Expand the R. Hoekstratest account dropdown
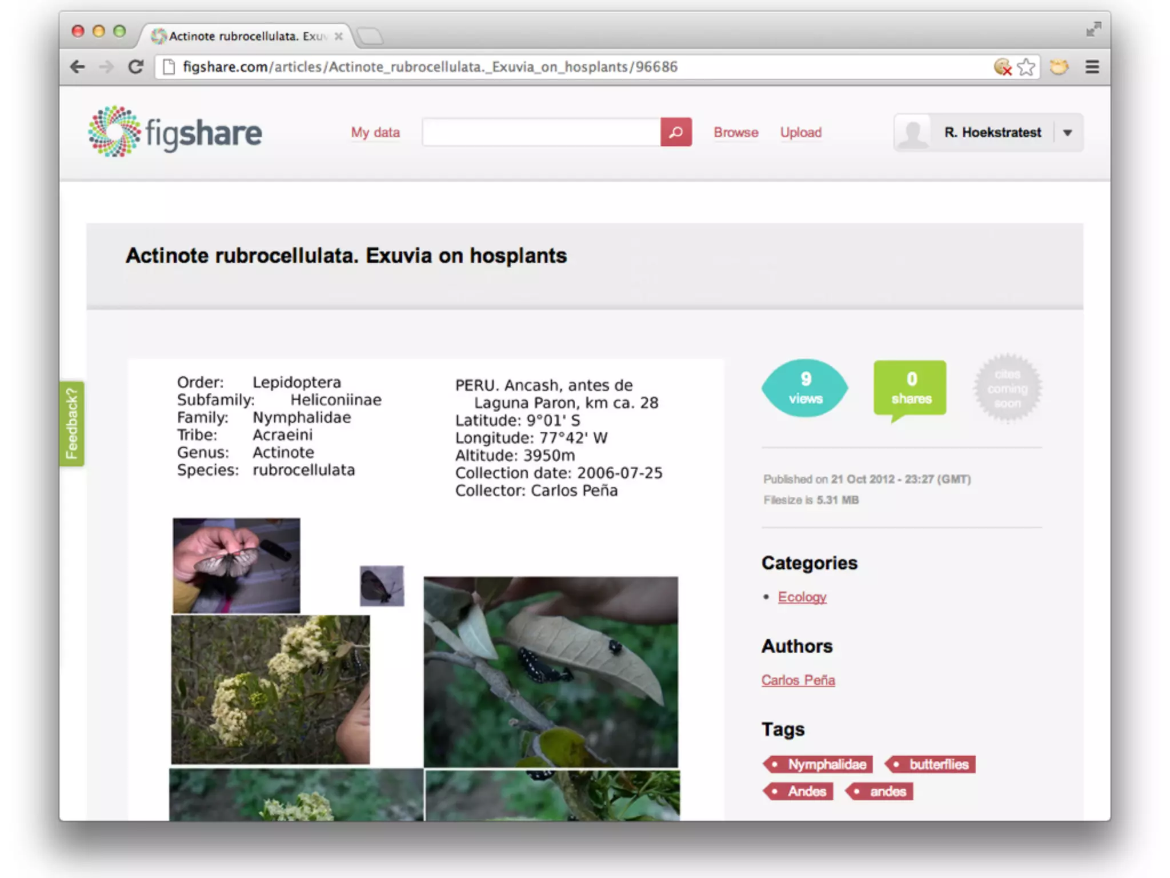The height and width of the screenshot is (878, 1170). [1067, 133]
